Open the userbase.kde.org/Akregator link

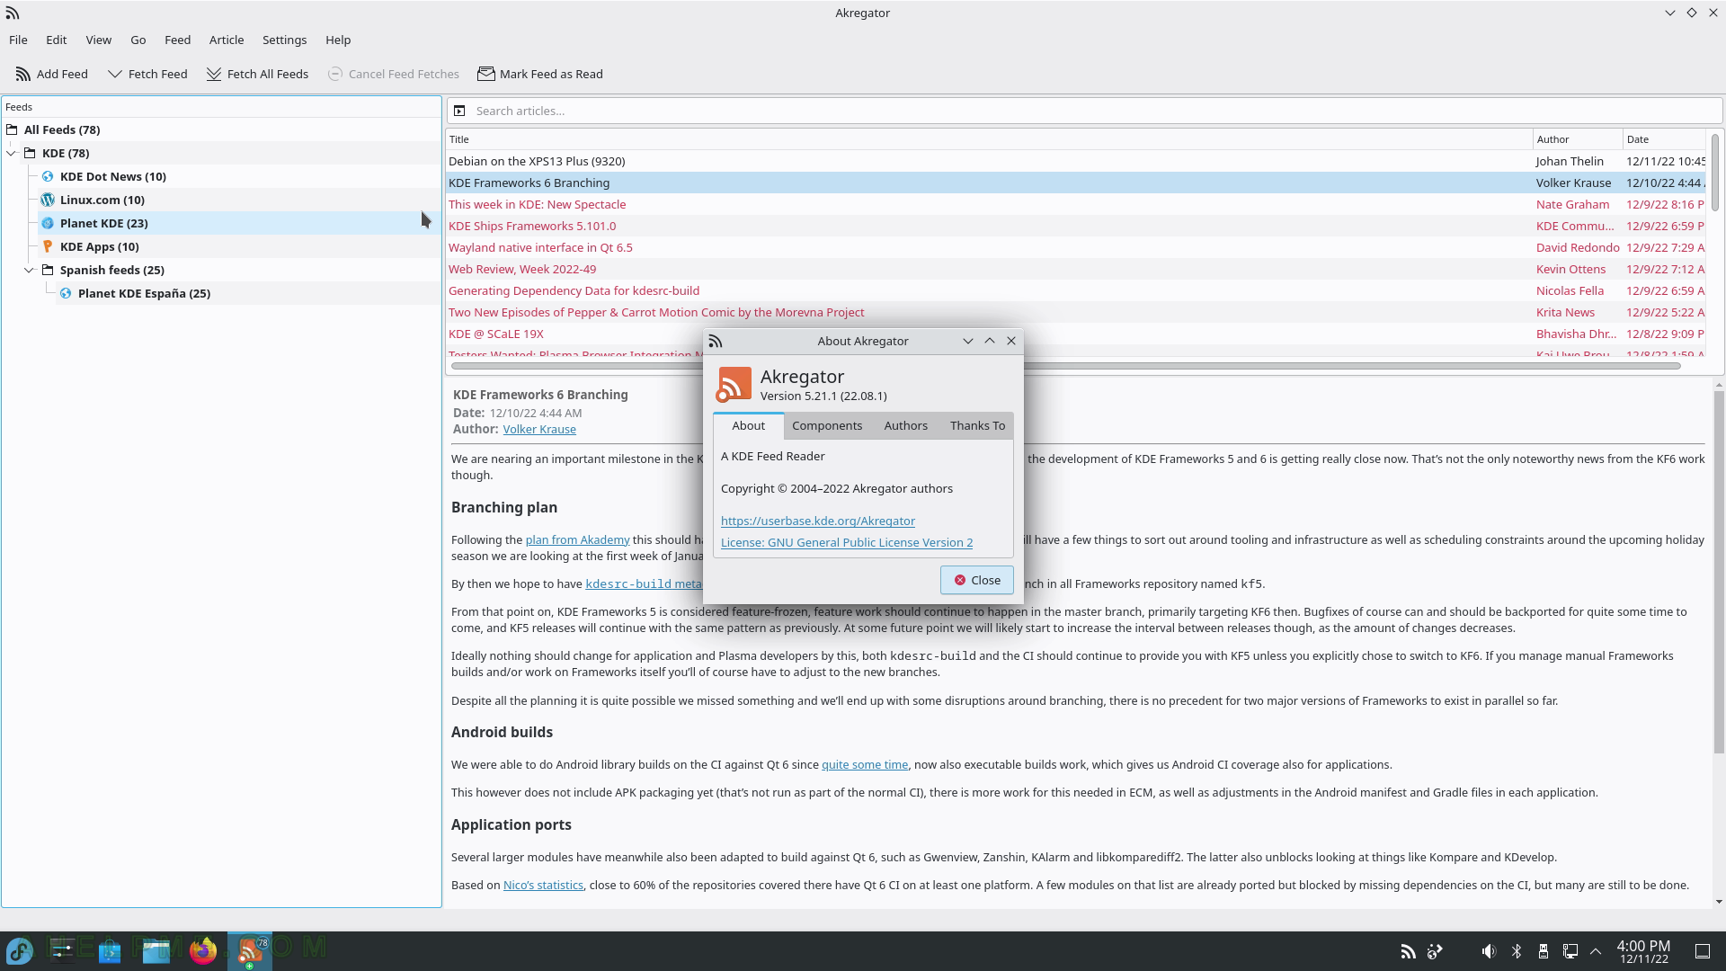[817, 521]
